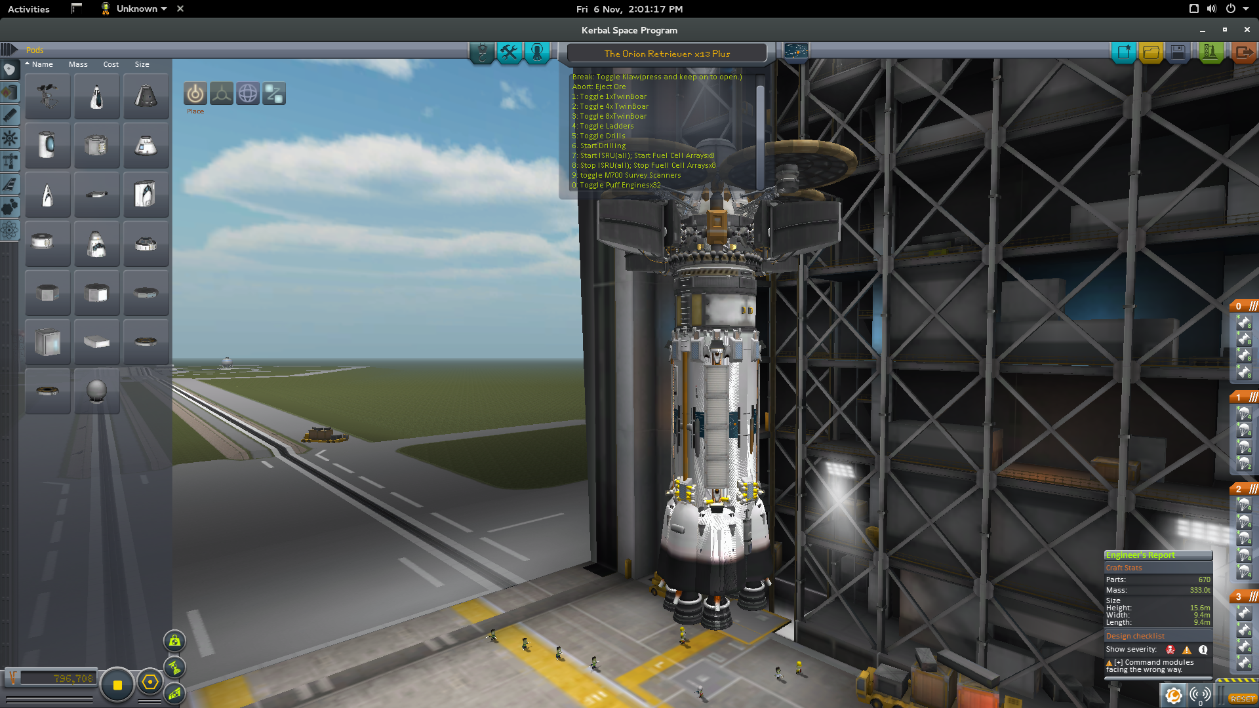
Task: Open the Pods parts category
Action: 9,69
